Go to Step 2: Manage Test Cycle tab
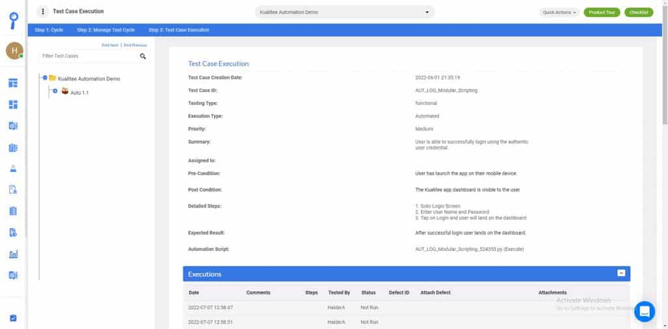 pos(106,30)
